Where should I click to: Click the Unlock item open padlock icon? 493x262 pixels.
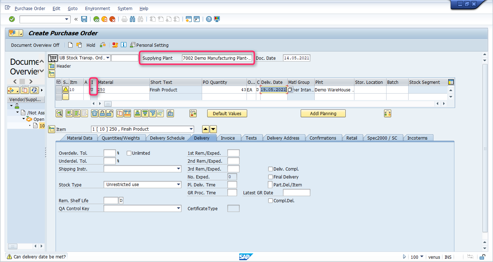coord(109,113)
